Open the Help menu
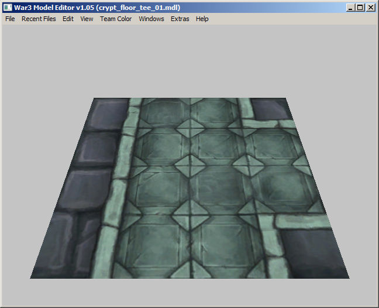Viewport: 379px width, 308px height. 202,19
